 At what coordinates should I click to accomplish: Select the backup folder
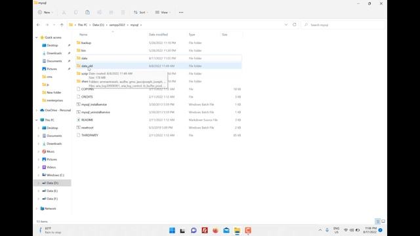coord(159,43)
